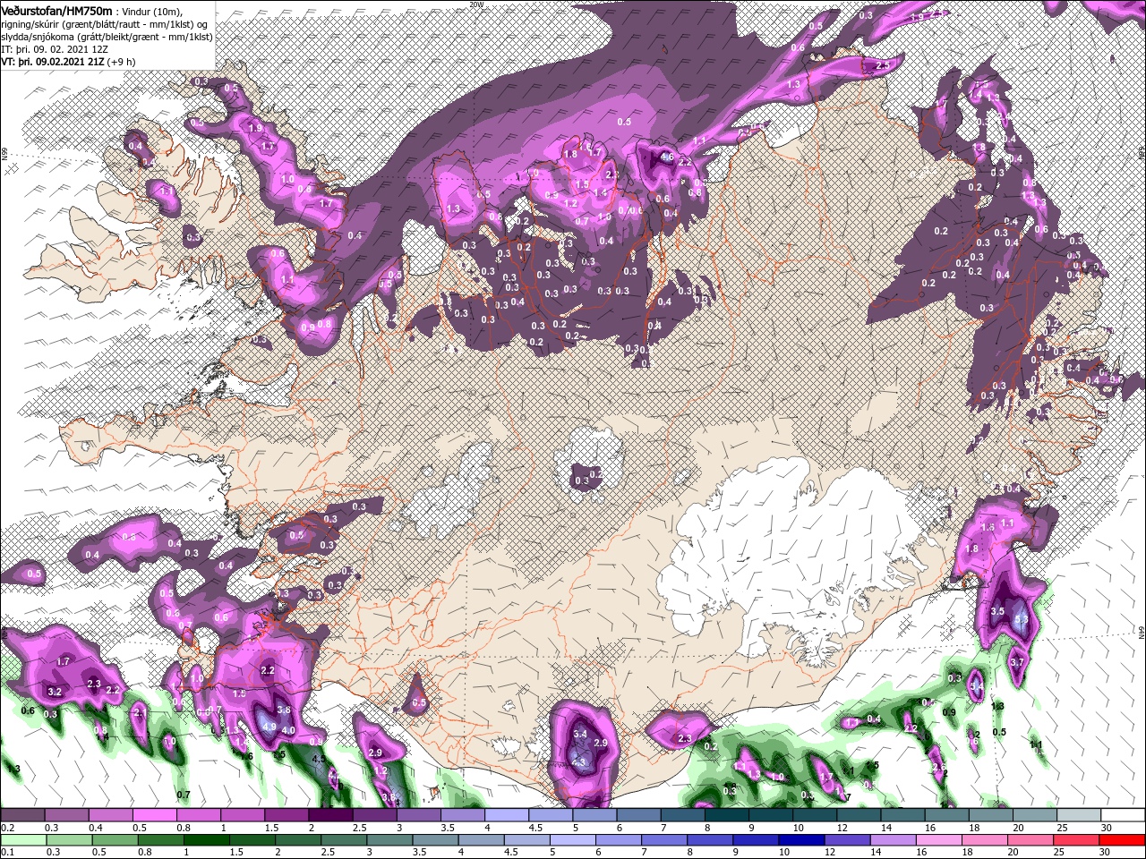1146x859 pixels.
Task: Click the 'rigning/skúrir' legend description line
Action: point(104,24)
